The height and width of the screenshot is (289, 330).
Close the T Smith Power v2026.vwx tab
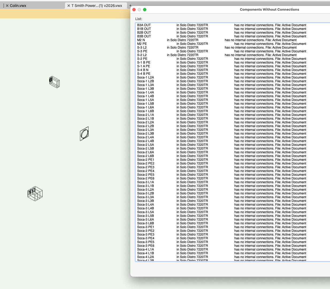pos(69,6)
